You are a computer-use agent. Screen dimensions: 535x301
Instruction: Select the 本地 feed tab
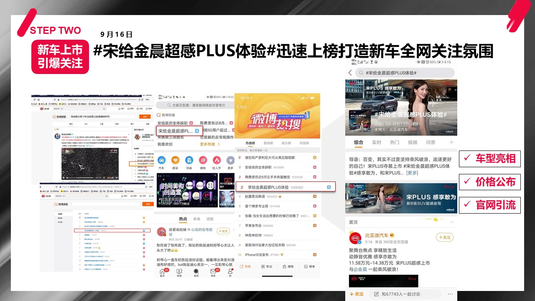196,219
